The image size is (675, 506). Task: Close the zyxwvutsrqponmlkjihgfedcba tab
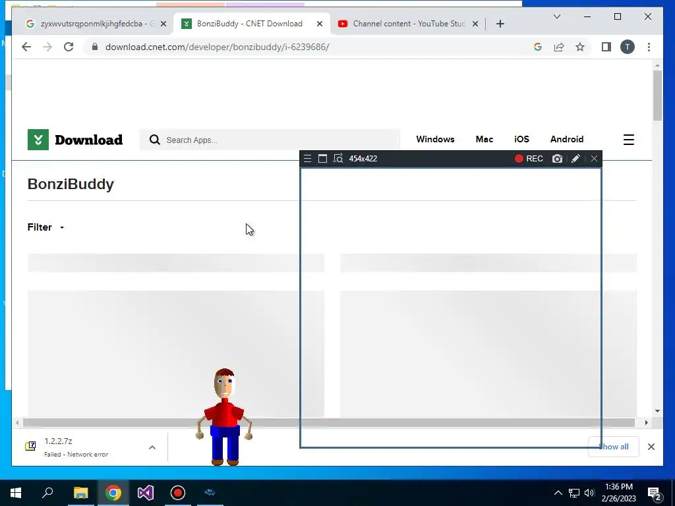(163, 24)
